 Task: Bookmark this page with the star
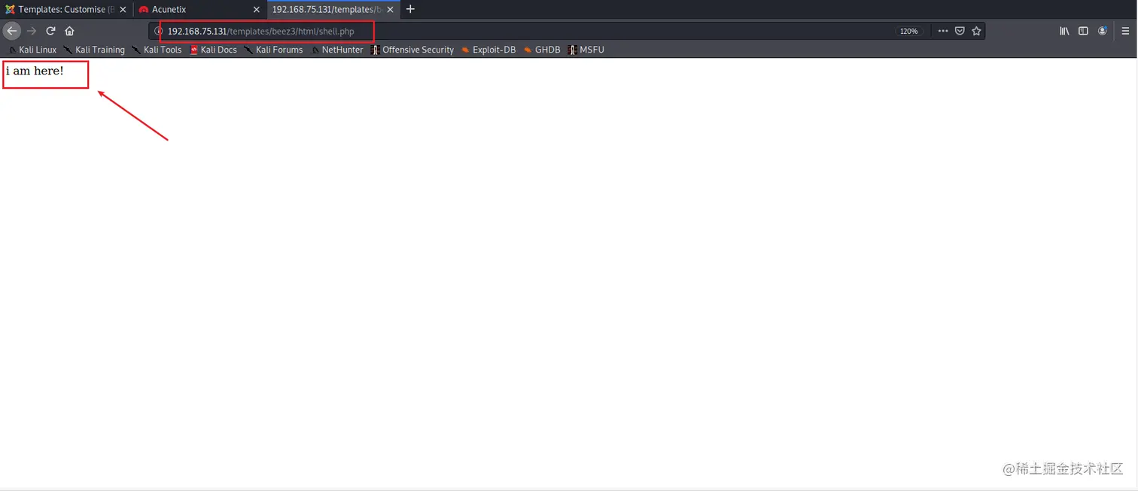click(x=976, y=31)
